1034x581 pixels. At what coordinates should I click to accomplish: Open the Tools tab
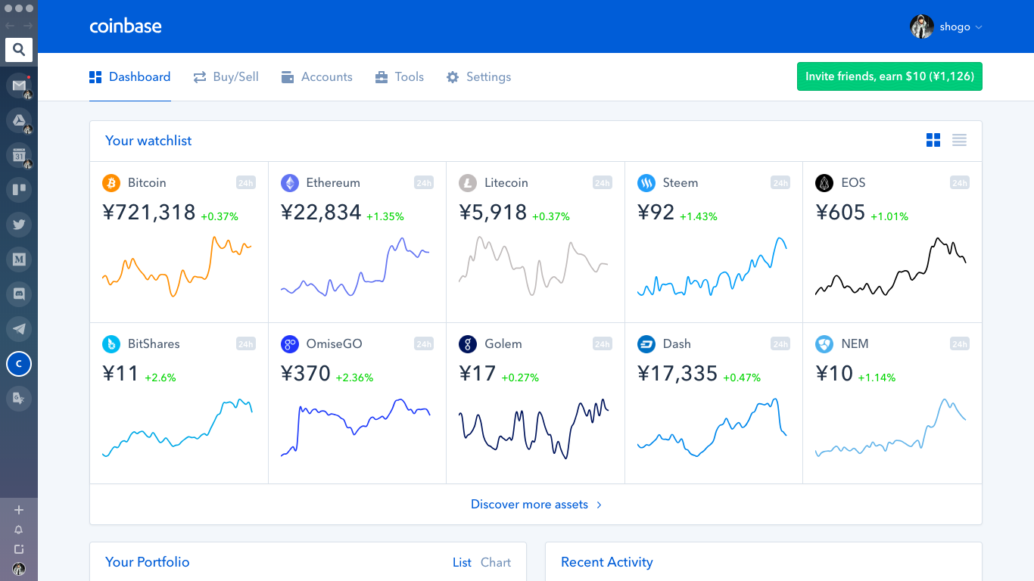(399, 77)
